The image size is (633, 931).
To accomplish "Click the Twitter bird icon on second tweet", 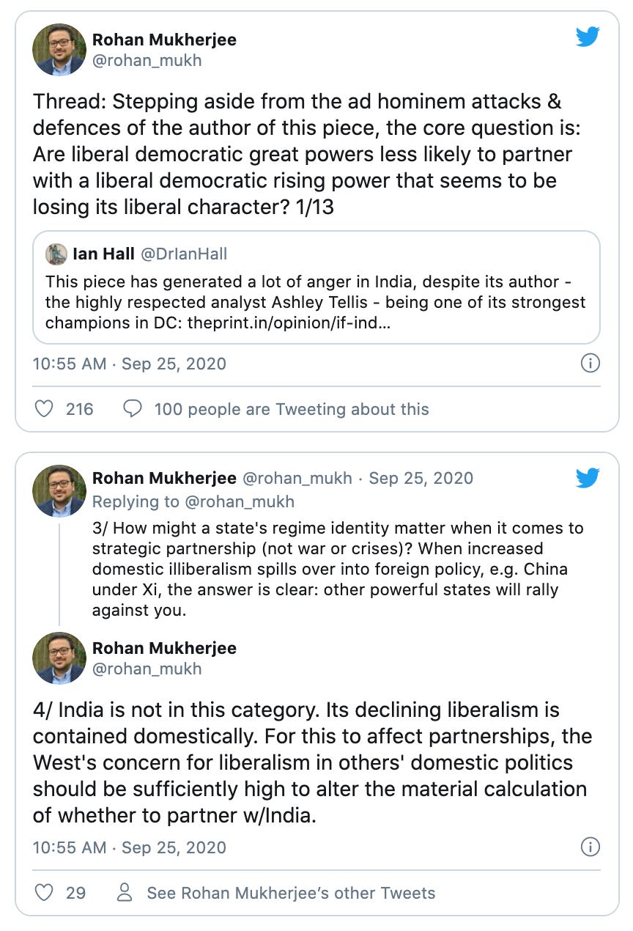I will [x=588, y=478].
